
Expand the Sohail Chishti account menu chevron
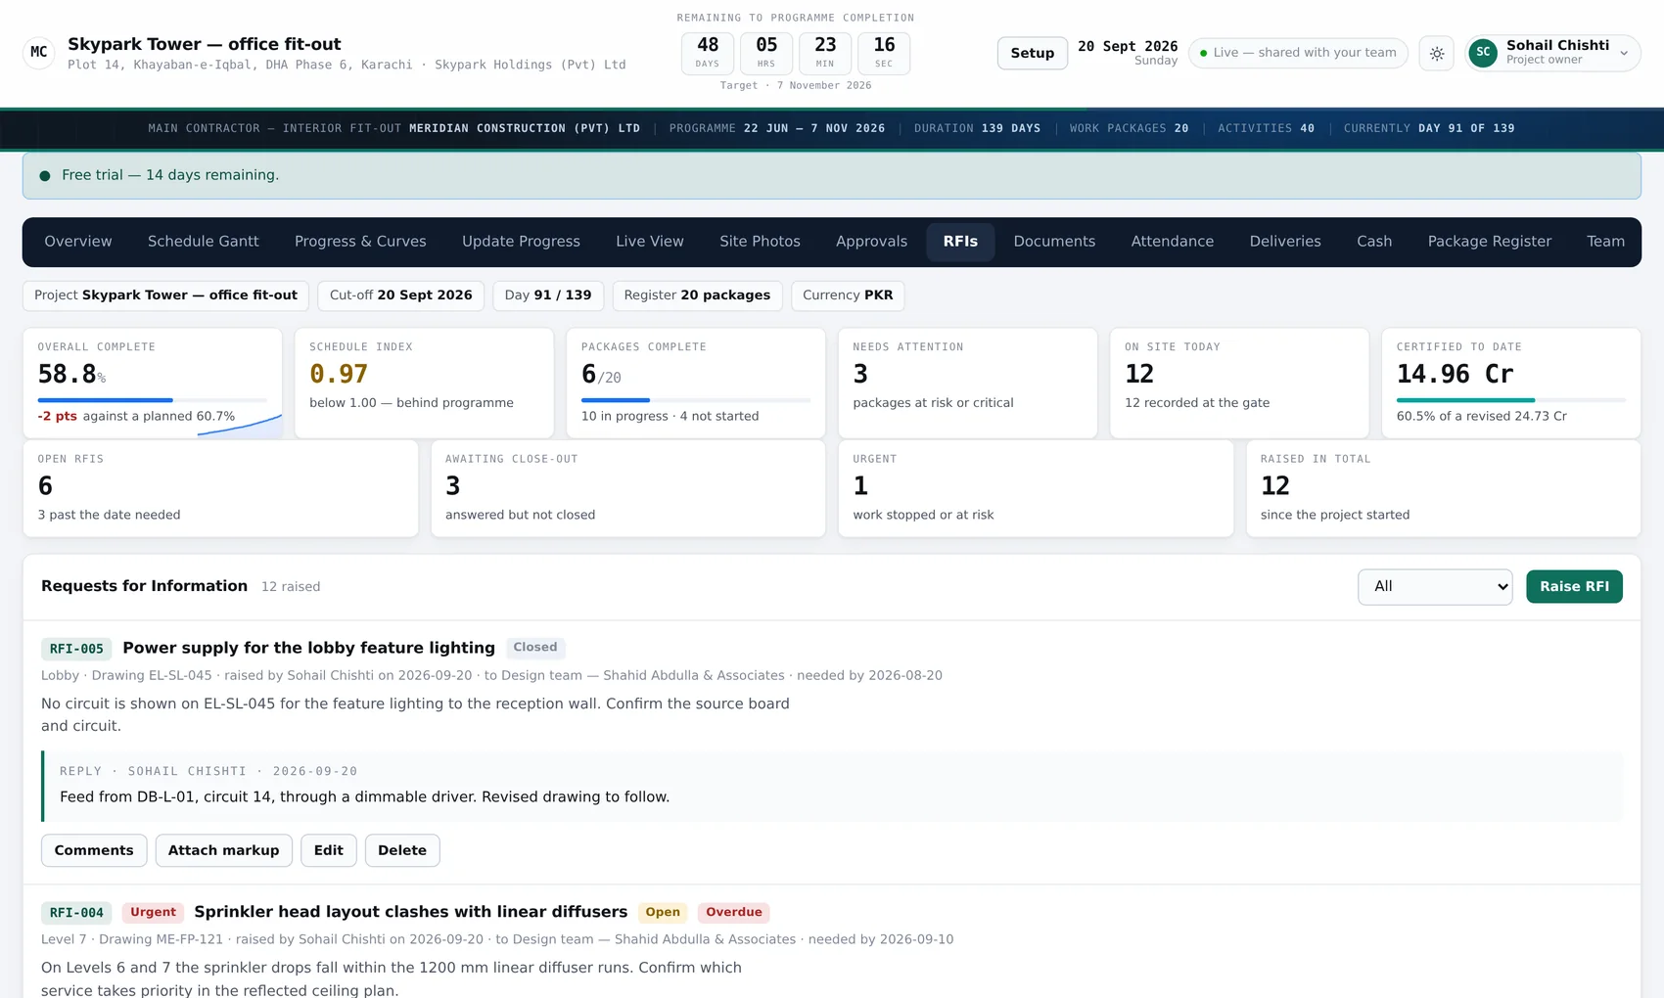(x=1624, y=54)
